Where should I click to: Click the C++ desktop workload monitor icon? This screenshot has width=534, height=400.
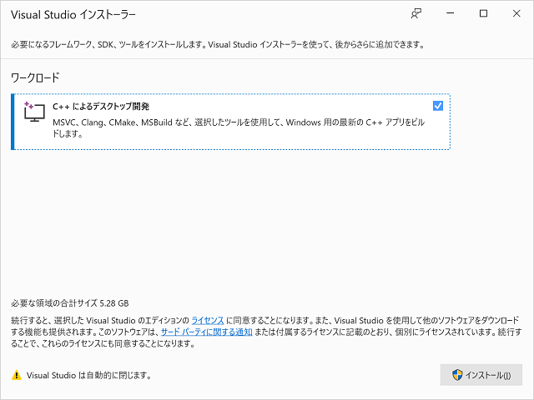click(x=34, y=112)
